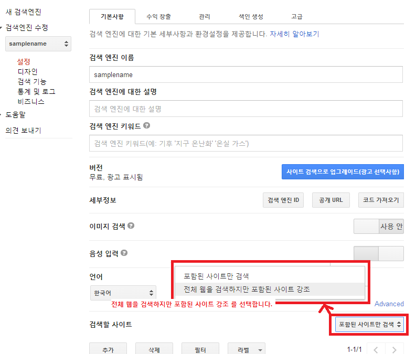The width and height of the screenshot is (416, 354).
Task: Switch to the 색인 생성 tab
Action: tap(248, 17)
